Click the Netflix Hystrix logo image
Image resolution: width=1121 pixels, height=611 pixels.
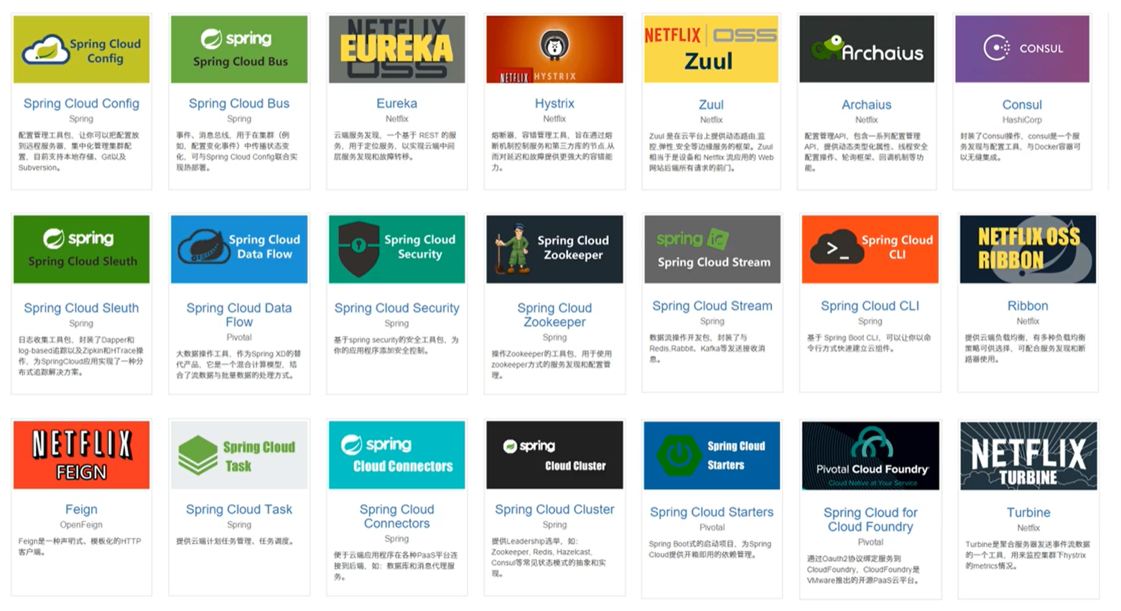tap(554, 50)
